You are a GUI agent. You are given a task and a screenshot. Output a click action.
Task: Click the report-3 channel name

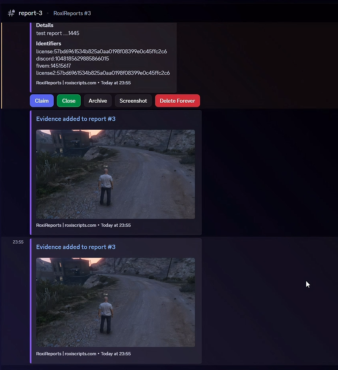coord(31,13)
